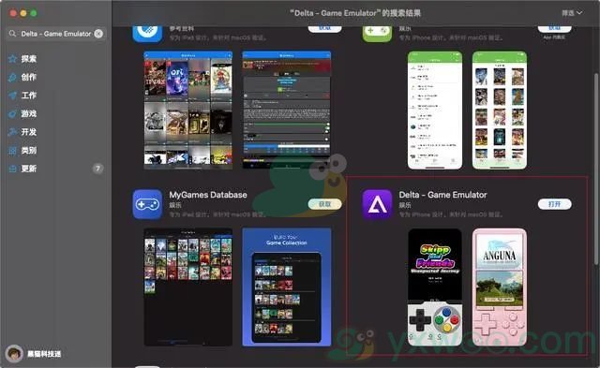Click the paintbrush icon beside 创作

(12, 77)
